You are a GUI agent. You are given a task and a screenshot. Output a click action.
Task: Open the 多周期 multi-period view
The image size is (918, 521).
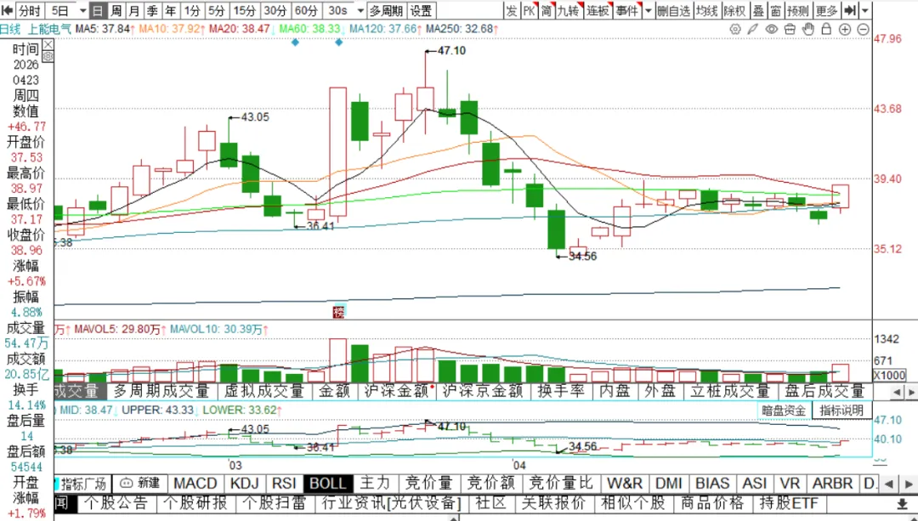pyautogui.click(x=386, y=10)
